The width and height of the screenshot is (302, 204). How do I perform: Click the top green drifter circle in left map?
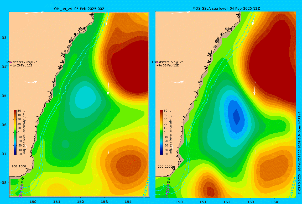point(22,178)
